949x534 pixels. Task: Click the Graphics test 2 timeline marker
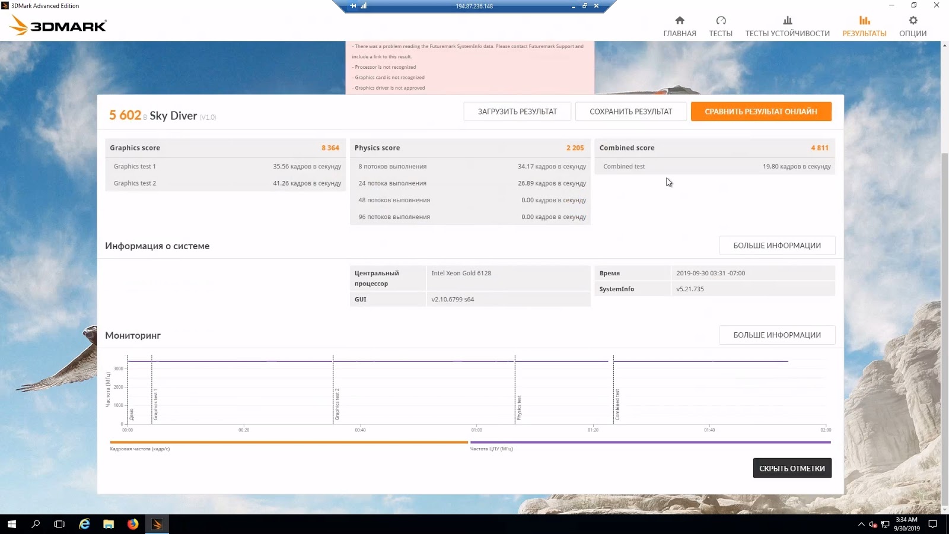(x=337, y=405)
